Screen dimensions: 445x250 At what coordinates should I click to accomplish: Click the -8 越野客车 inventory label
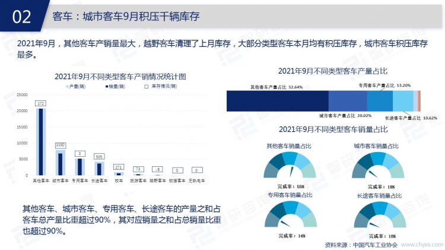pyautogui.click(x=157, y=169)
